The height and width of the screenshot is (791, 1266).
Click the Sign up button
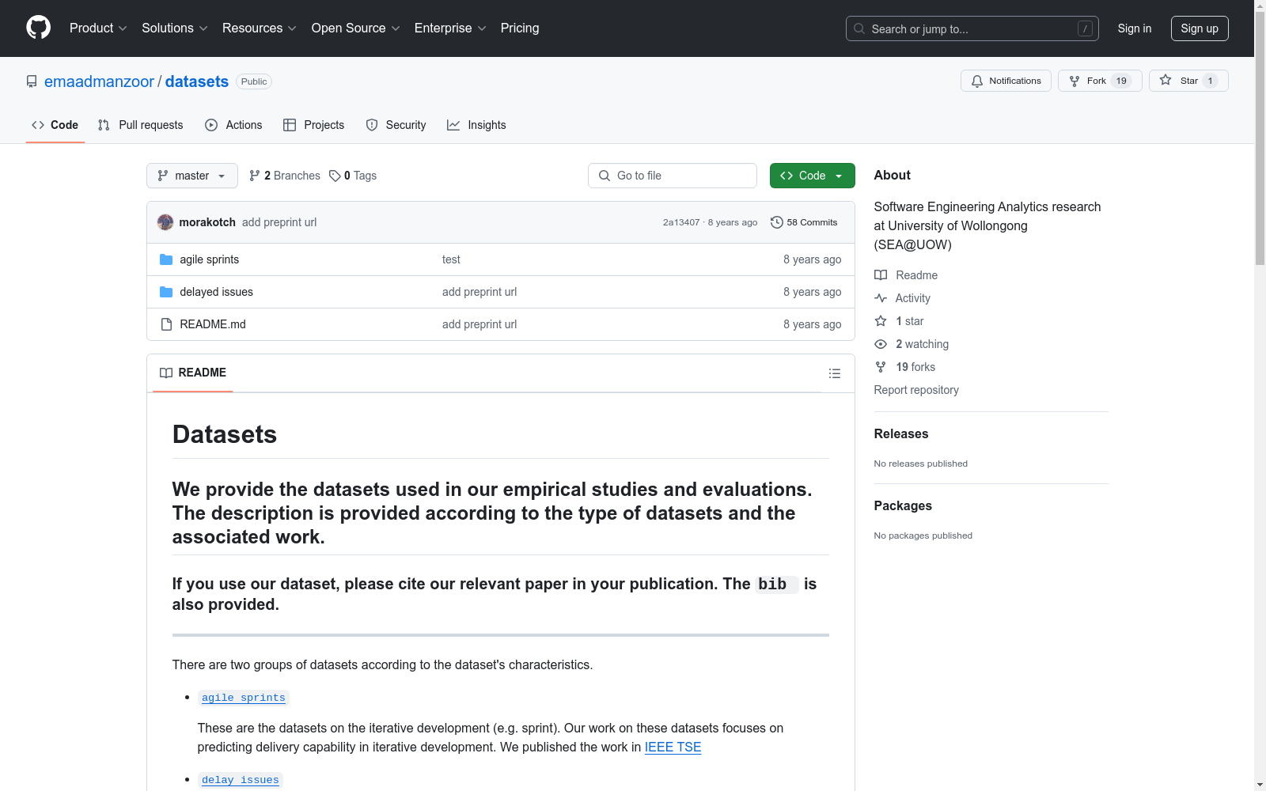[1200, 28]
